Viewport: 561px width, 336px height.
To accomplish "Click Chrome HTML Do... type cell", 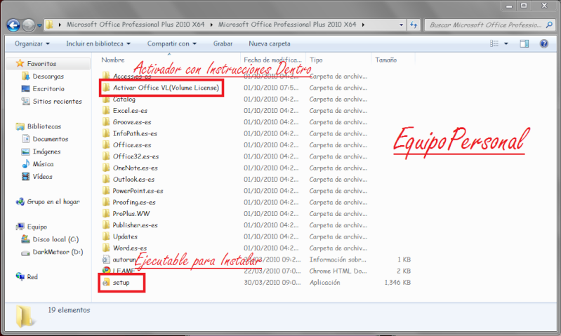I will coord(338,271).
